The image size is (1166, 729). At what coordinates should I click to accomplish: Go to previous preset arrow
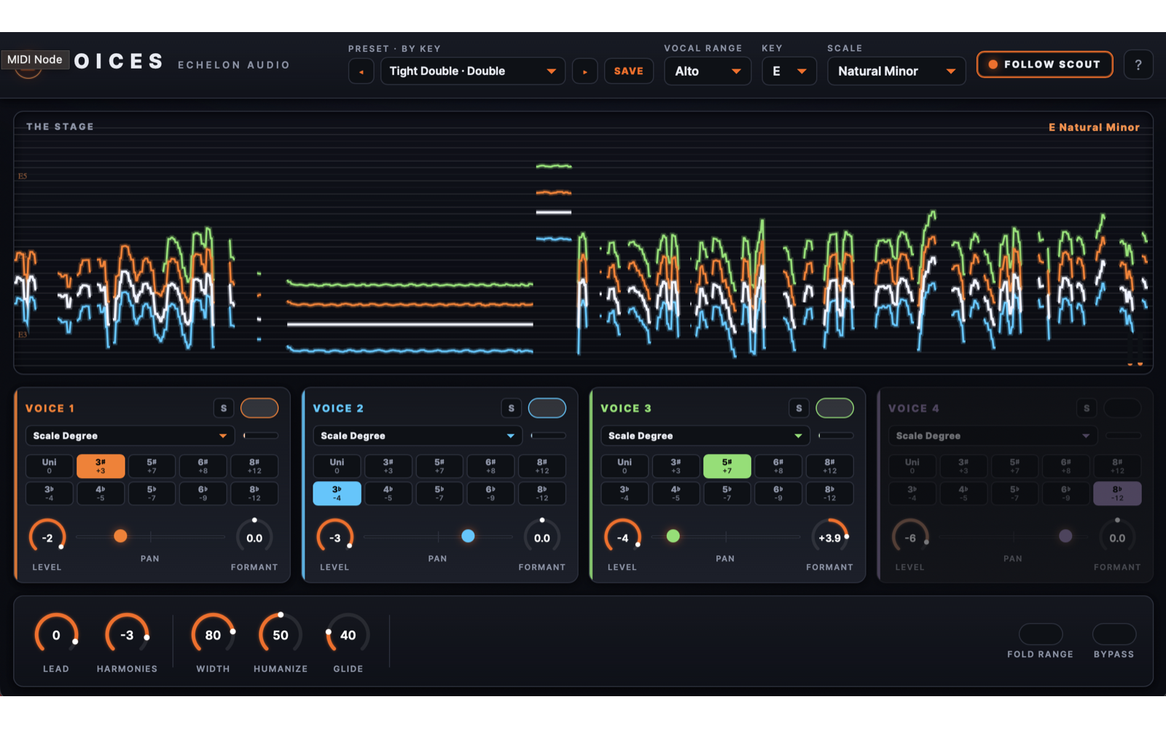[361, 71]
